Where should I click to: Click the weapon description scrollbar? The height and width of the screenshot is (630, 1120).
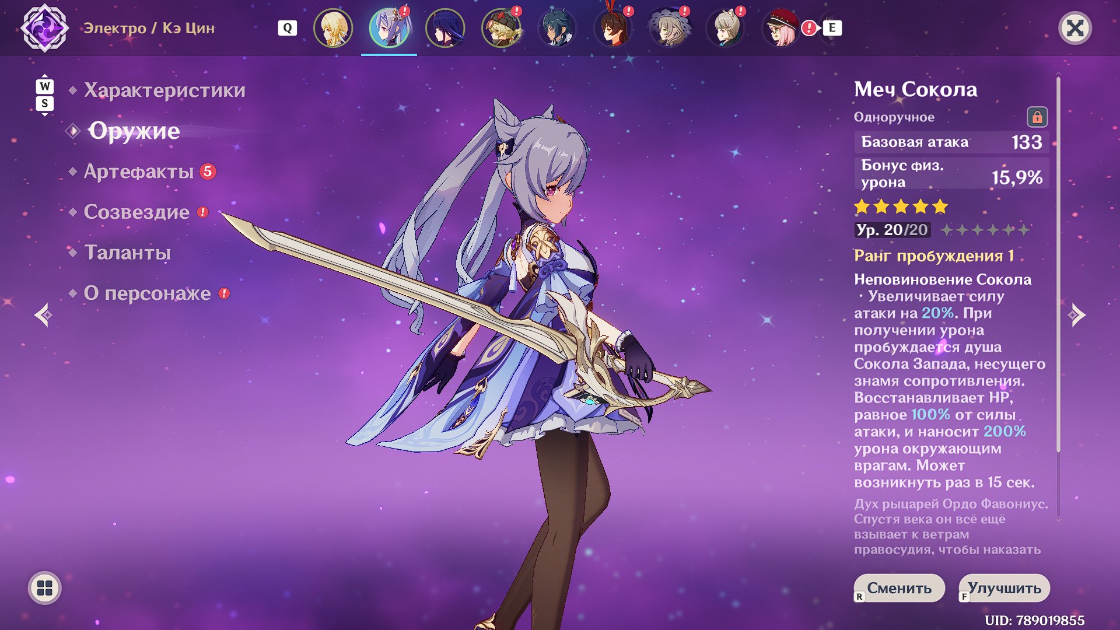click(1058, 264)
